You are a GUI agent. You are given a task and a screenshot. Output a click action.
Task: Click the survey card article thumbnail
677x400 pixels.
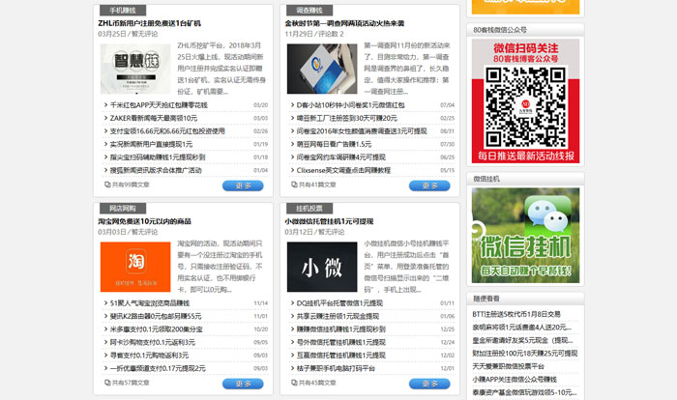[322, 69]
